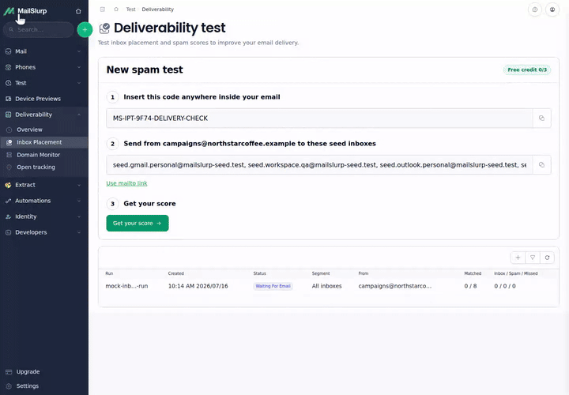Viewport: 569px width, 395px height.
Task: Click the Developers sidebar icon
Action: pyautogui.click(x=9, y=232)
